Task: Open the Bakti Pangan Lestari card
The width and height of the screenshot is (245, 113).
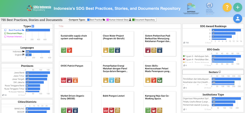Action: click(x=118, y=102)
